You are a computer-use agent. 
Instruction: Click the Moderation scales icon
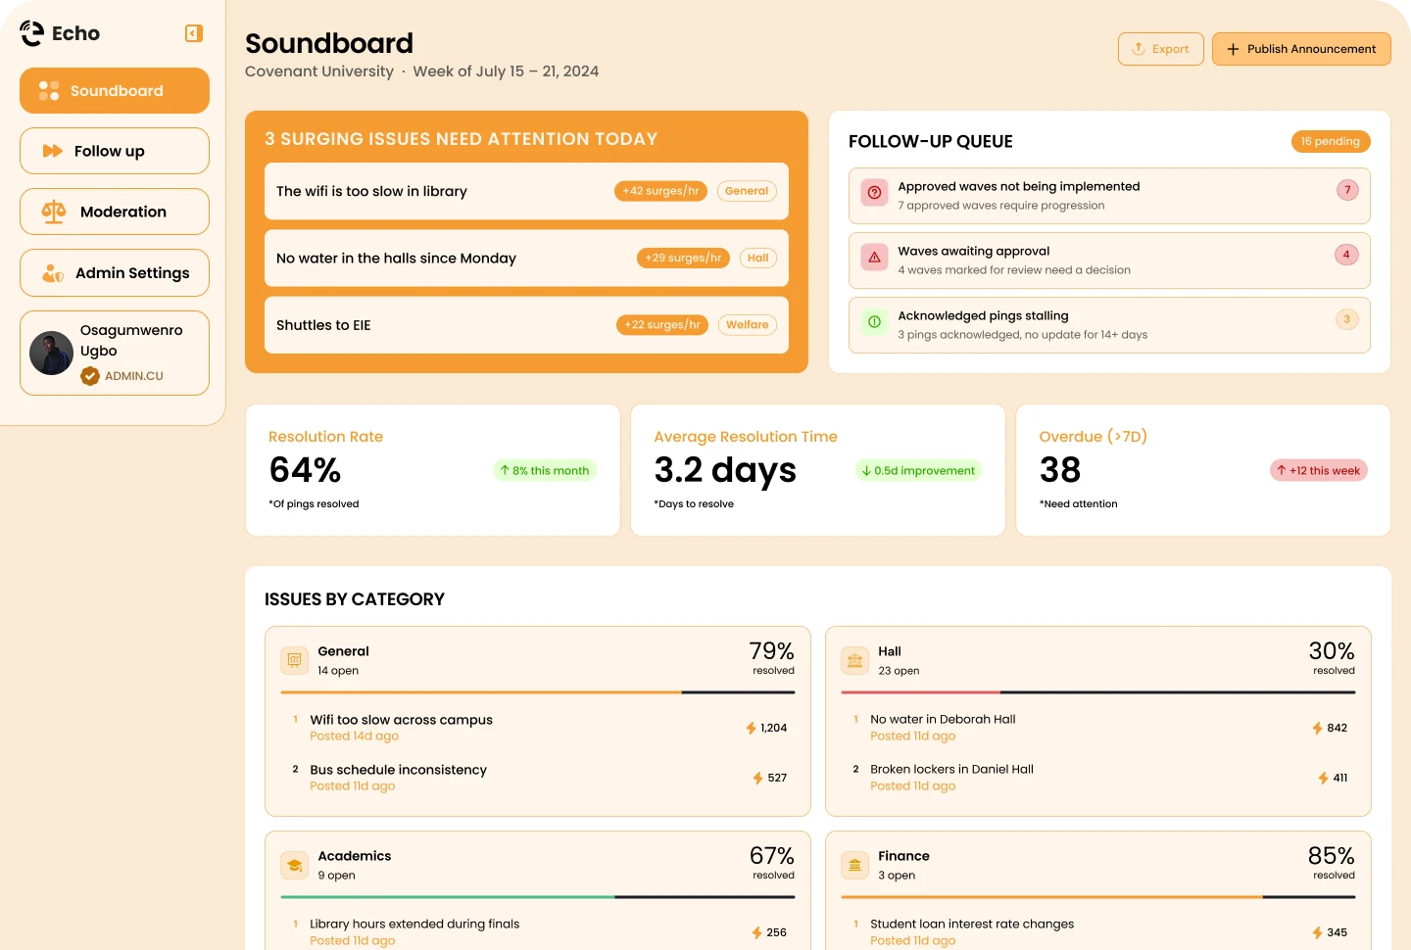pyautogui.click(x=54, y=212)
